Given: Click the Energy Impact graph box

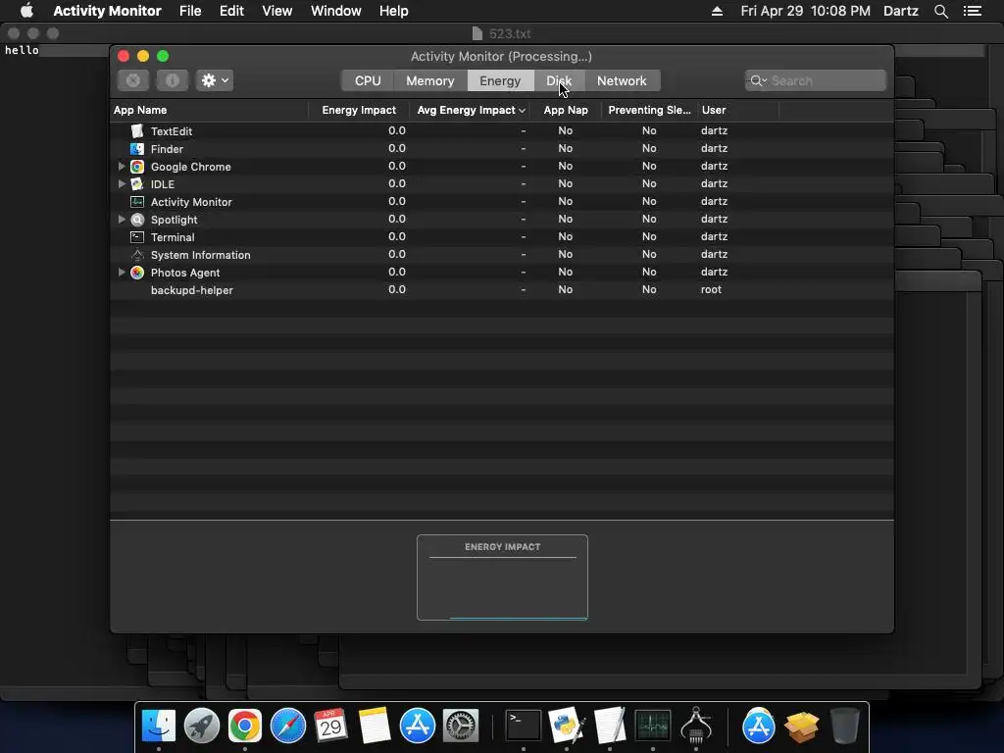Looking at the screenshot, I should tap(502, 577).
